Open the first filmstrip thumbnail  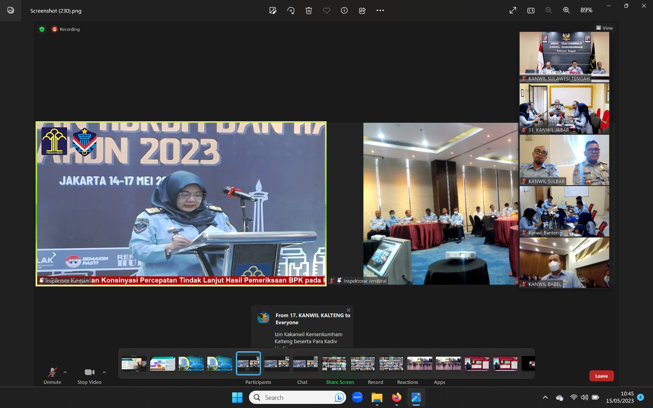pyautogui.click(x=134, y=364)
